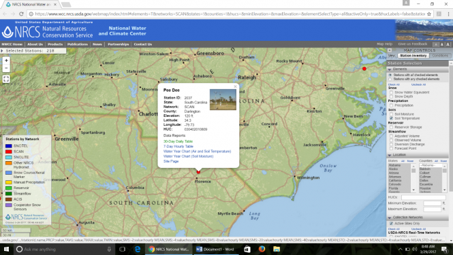Screen dimensions: 453x255
Task: Open the 30-Day Daily Table report
Action: [x=178, y=141]
